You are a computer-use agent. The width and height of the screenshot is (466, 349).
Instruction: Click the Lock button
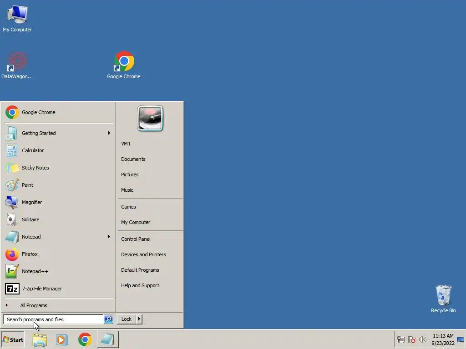[x=127, y=319]
